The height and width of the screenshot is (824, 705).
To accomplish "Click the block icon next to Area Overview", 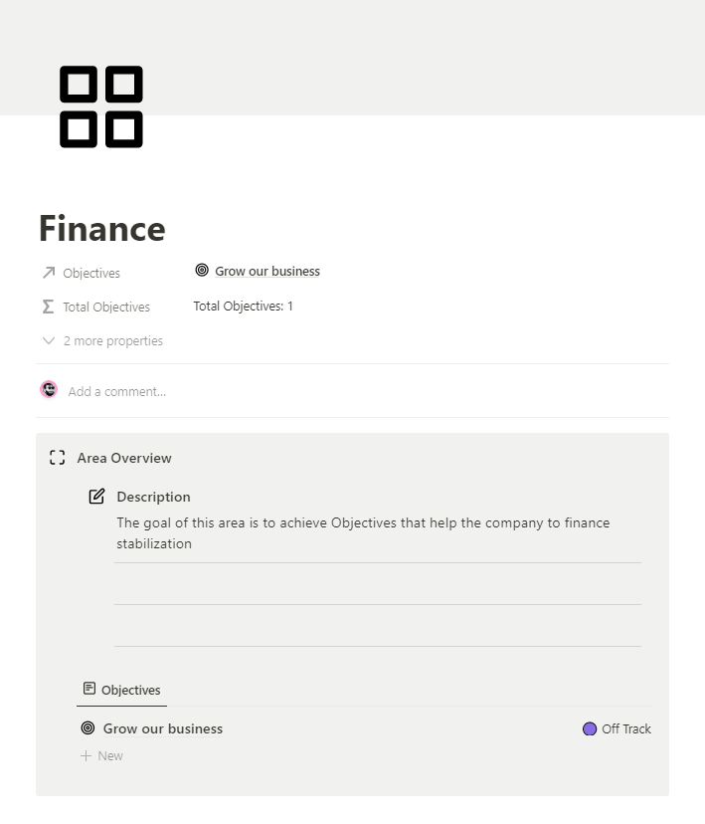I will click(57, 458).
